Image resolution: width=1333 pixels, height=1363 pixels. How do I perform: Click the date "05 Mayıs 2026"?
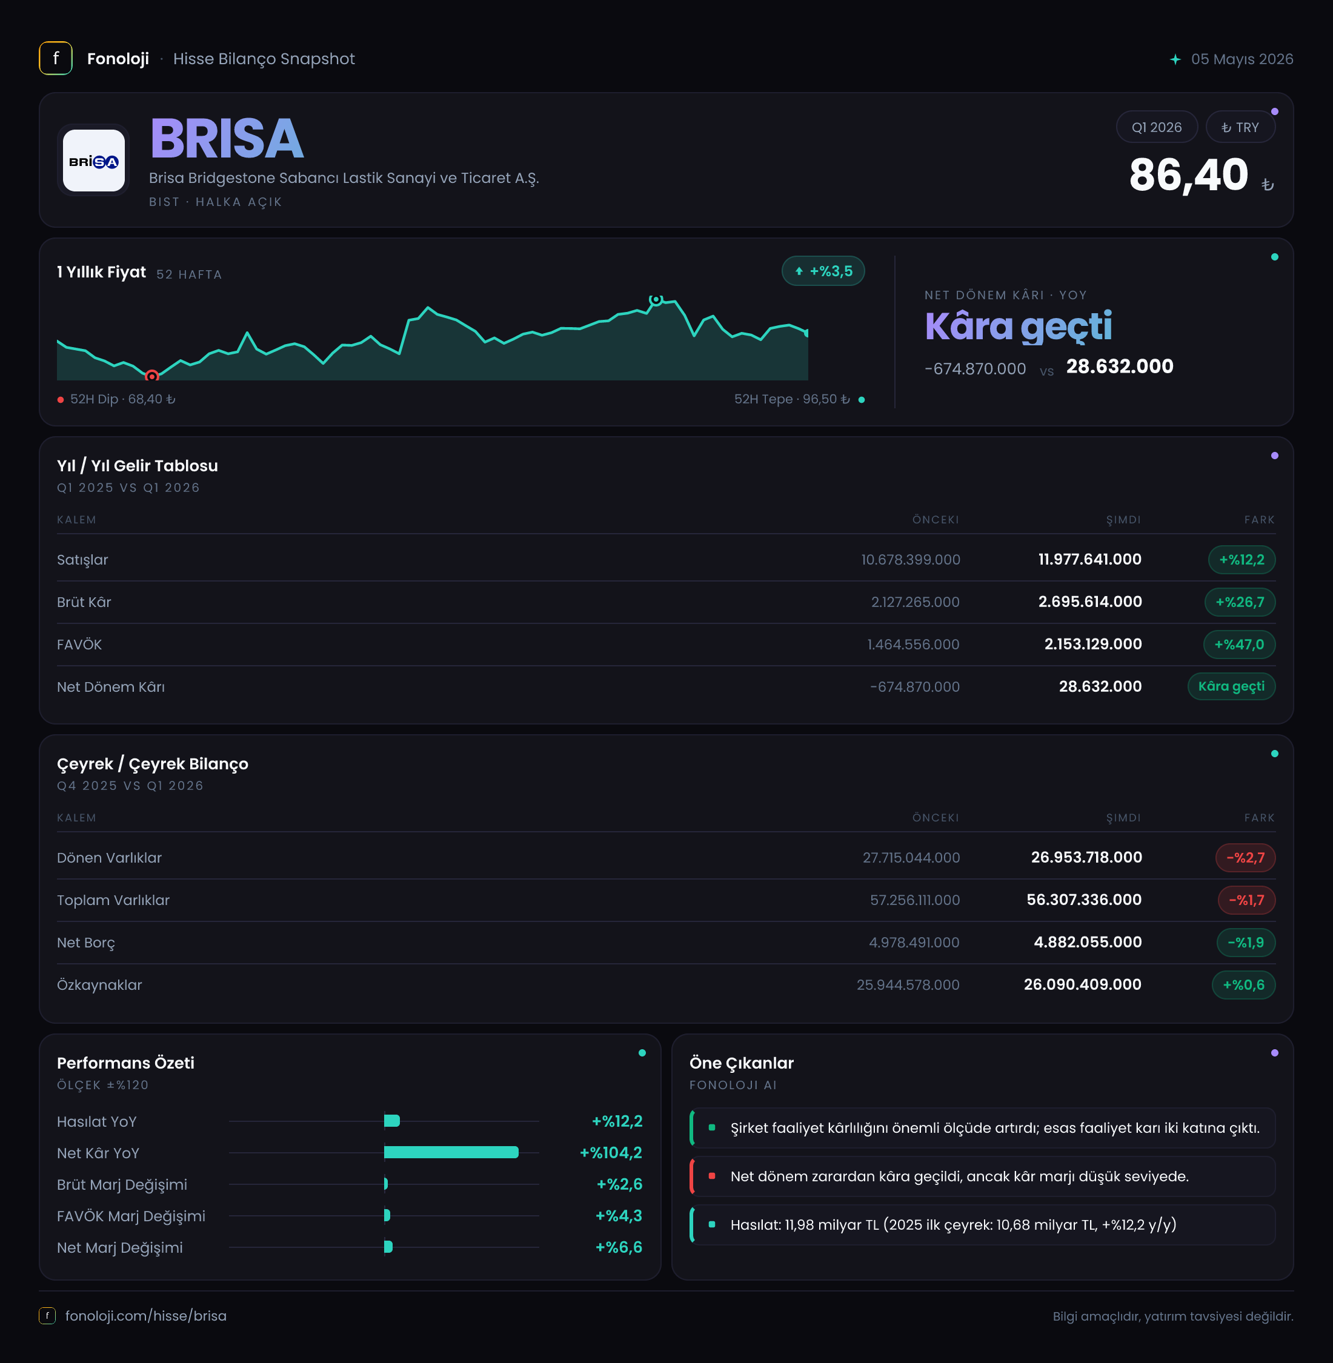[1242, 59]
